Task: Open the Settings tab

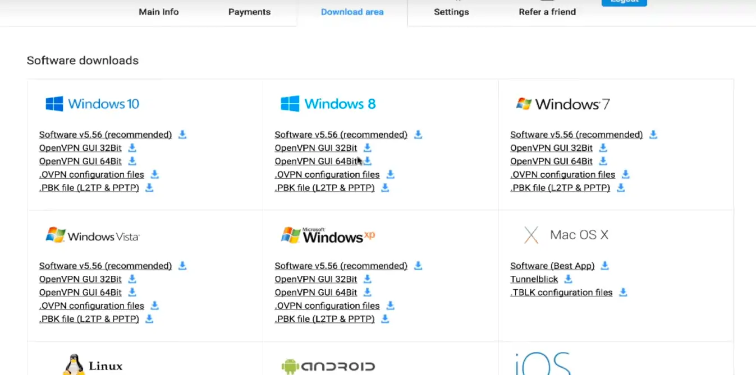Action: [x=451, y=12]
